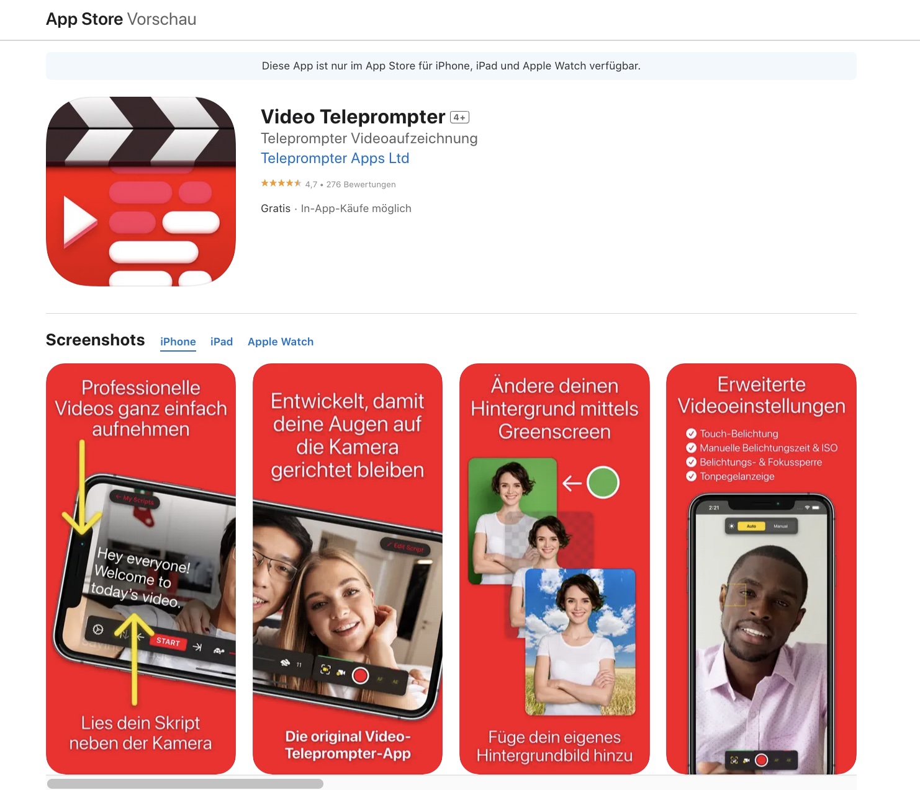Image resolution: width=920 pixels, height=790 pixels.
Task: Click the Screenshots section heading
Action: point(96,340)
